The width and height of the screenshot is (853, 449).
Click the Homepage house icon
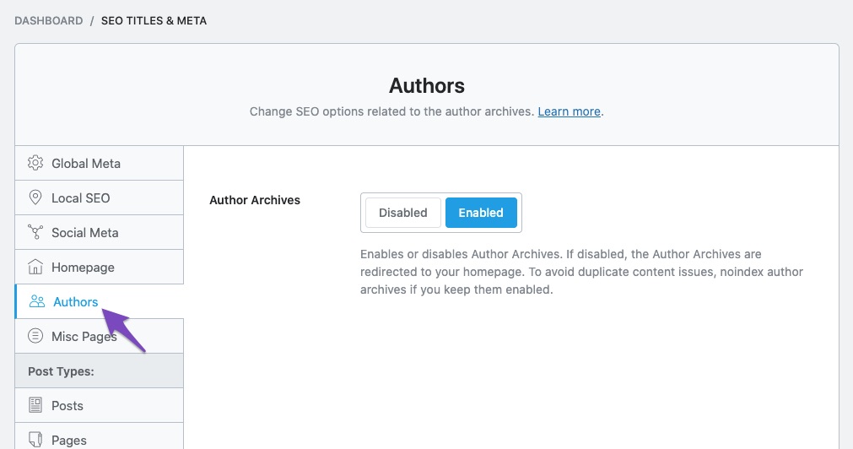pyautogui.click(x=35, y=267)
